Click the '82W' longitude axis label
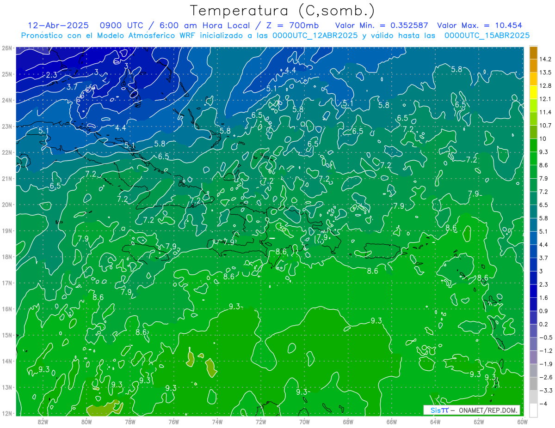555x428 pixels. 43,421
